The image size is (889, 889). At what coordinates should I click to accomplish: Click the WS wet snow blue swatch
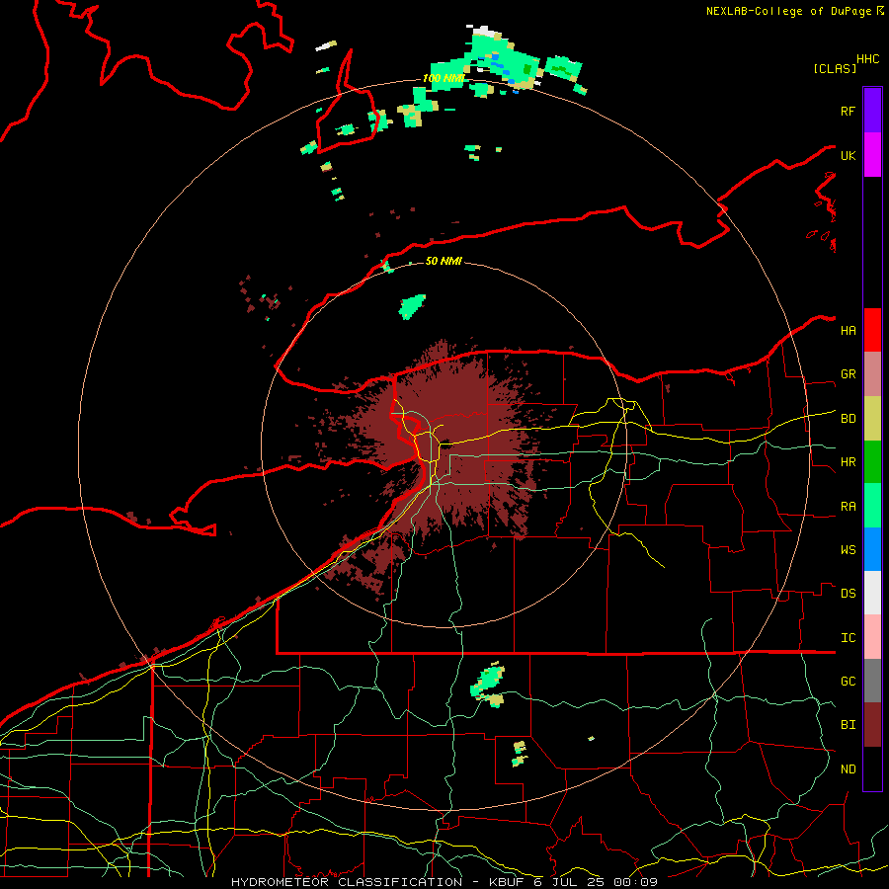(872, 549)
